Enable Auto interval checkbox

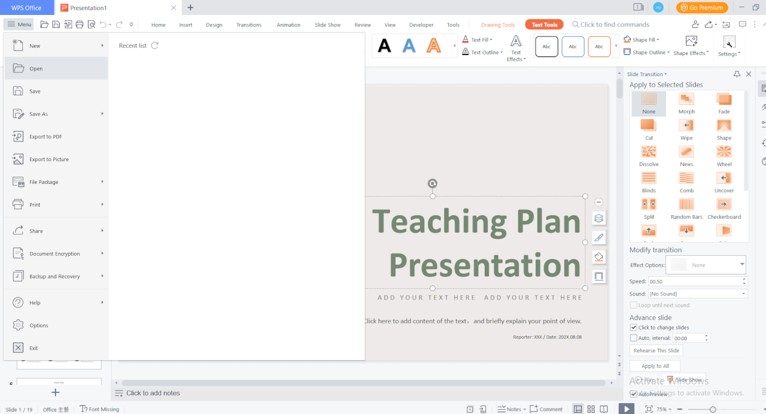click(x=634, y=339)
